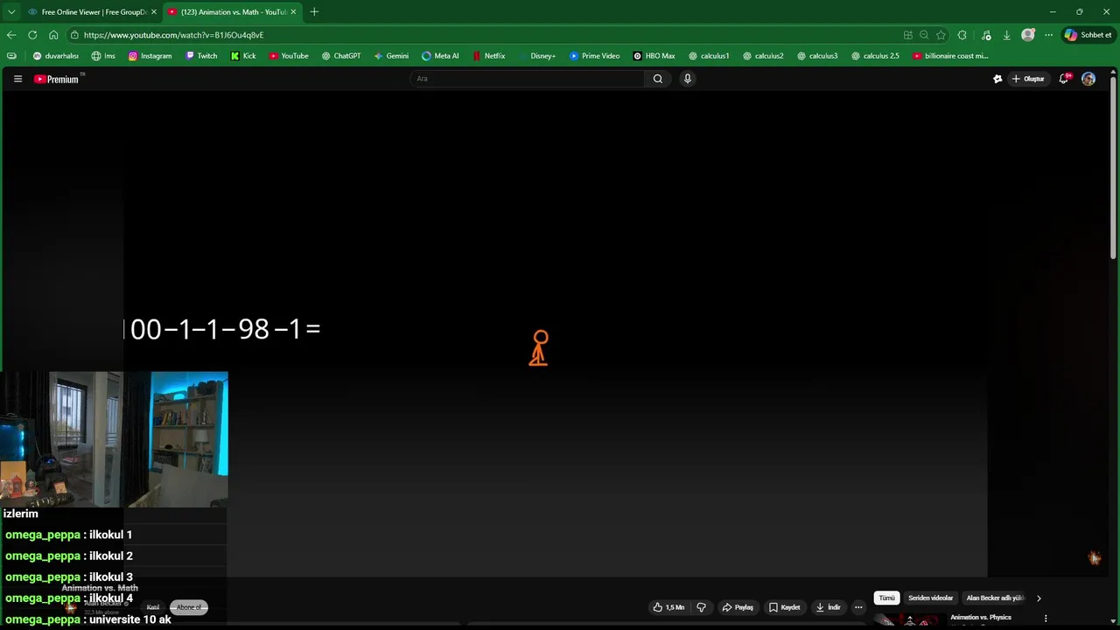Screen dimensions: 1120x630
Task: Reload the page with the refresh icon
Action: tap(32, 35)
